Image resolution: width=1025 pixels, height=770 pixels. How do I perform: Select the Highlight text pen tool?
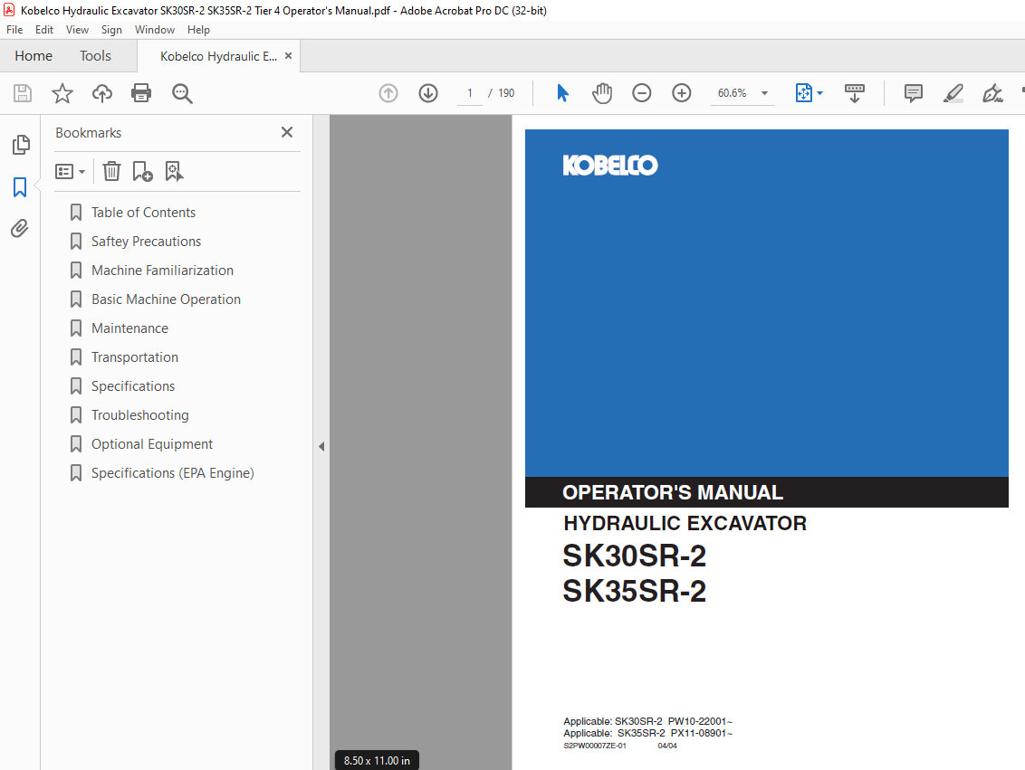953,93
